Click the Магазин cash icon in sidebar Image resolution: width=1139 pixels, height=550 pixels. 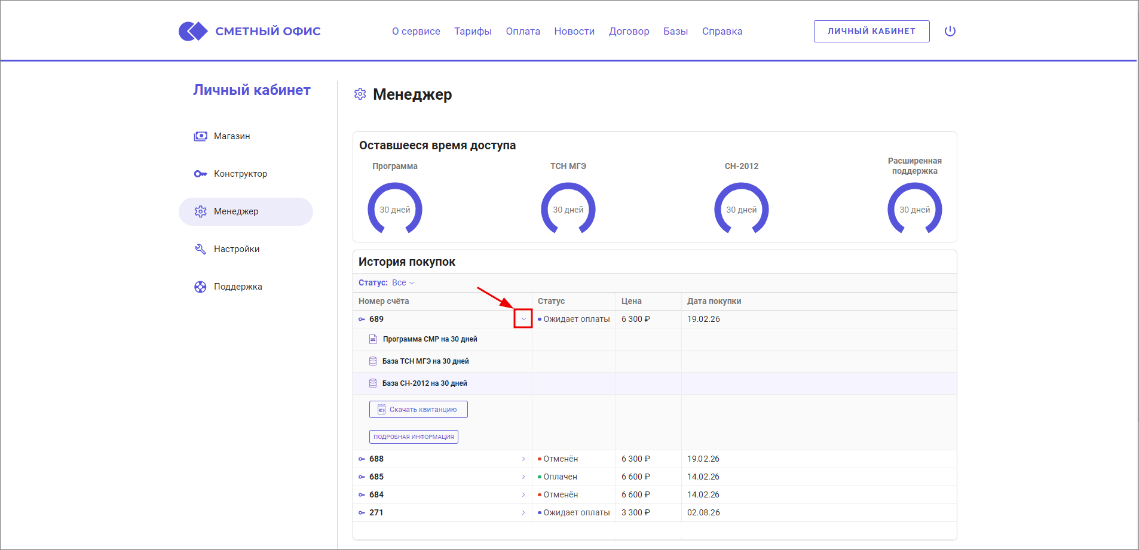pos(200,136)
